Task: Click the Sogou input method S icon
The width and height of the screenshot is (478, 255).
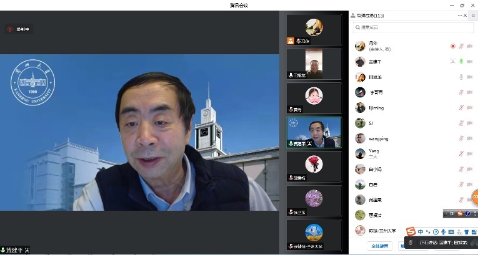Action: 411,232
